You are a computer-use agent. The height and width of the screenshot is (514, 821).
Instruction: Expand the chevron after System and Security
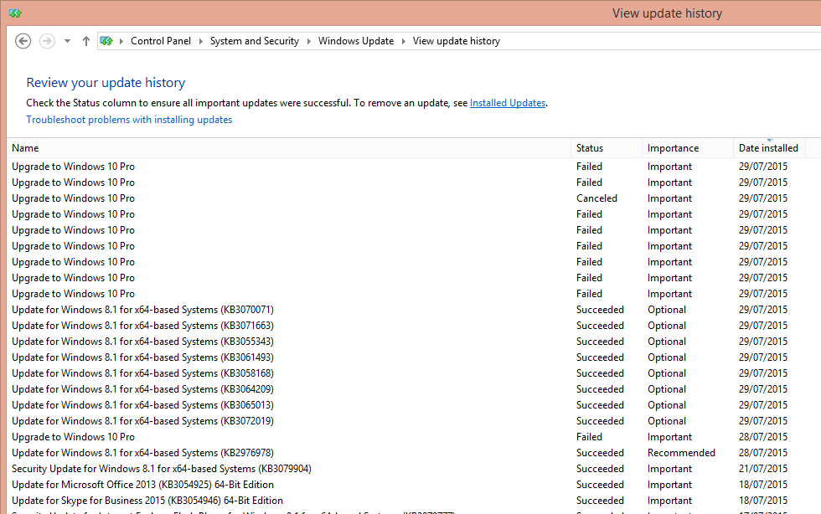click(x=309, y=41)
